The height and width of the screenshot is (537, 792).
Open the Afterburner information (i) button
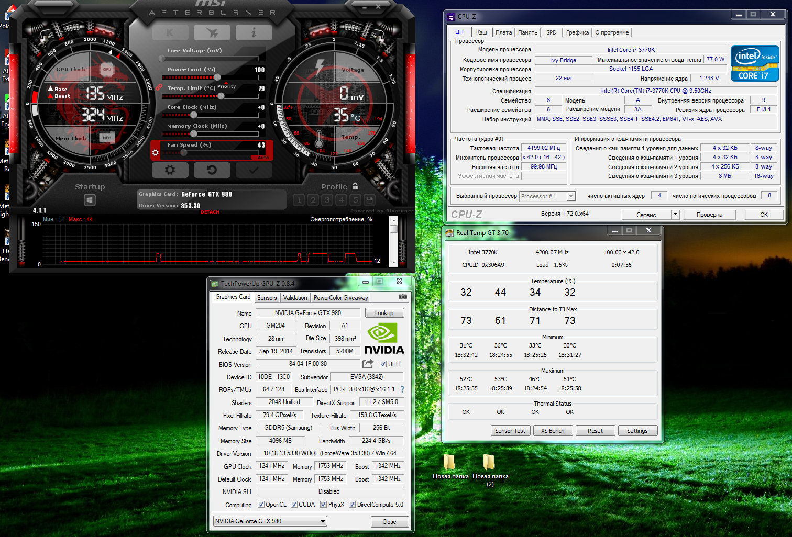point(254,32)
